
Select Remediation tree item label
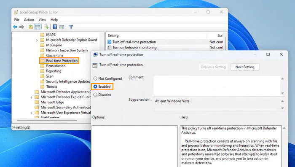tap(56, 66)
